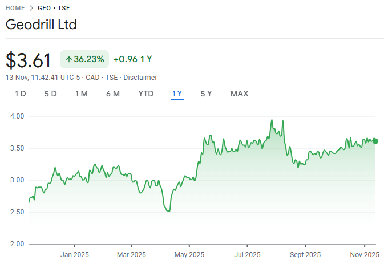Switch to the 6 M range tab
Screen dimensions: 384x264
point(113,94)
